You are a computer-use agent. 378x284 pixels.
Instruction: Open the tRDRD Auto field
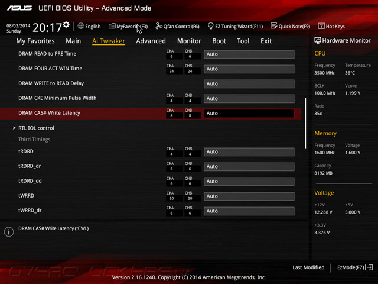click(x=249, y=152)
